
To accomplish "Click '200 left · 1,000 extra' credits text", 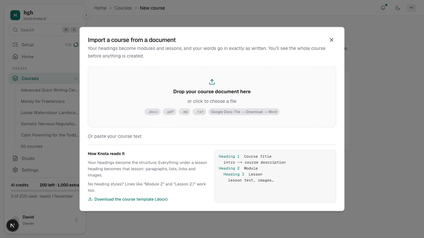I will point(59,185).
